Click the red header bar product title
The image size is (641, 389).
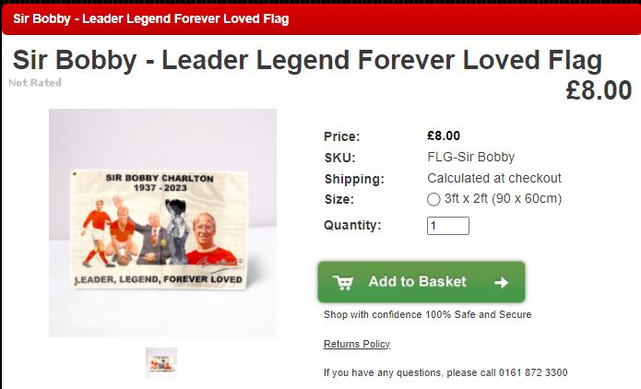click(151, 18)
